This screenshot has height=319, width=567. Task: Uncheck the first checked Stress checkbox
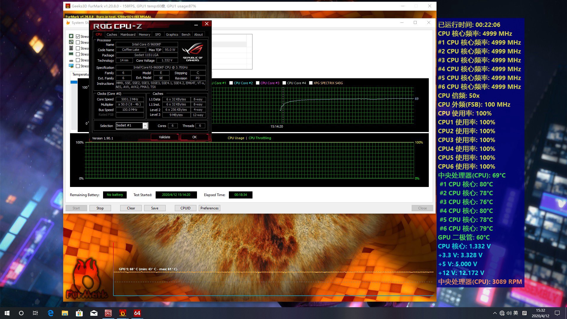coord(78,36)
